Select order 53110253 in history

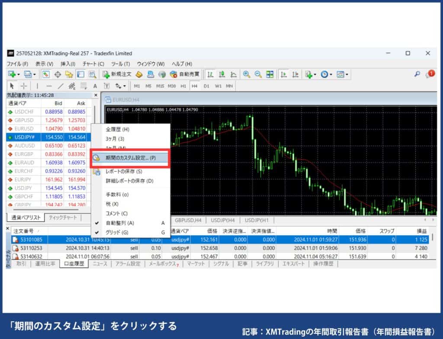tap(220, 248)
